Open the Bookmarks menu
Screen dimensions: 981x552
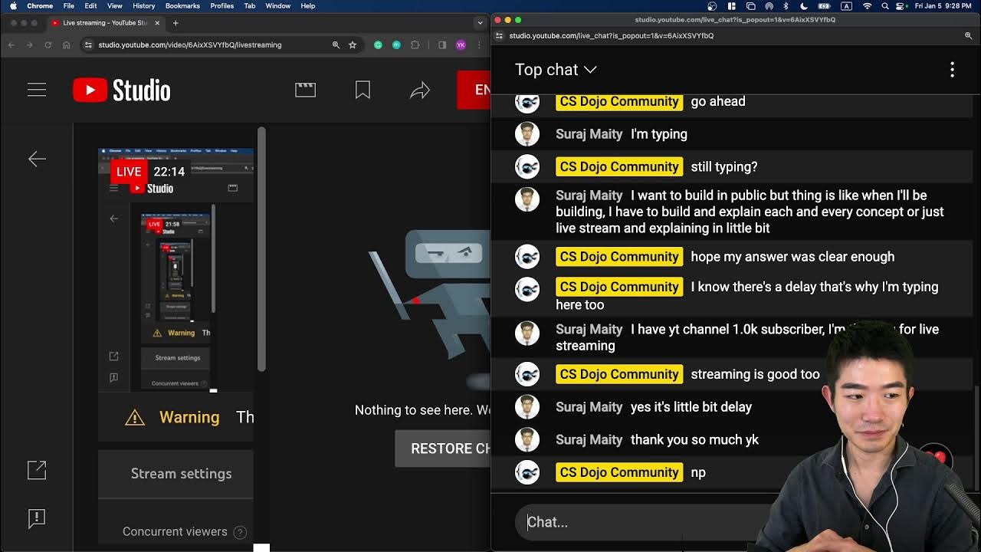pyautogui.click(x=182, y=6)
